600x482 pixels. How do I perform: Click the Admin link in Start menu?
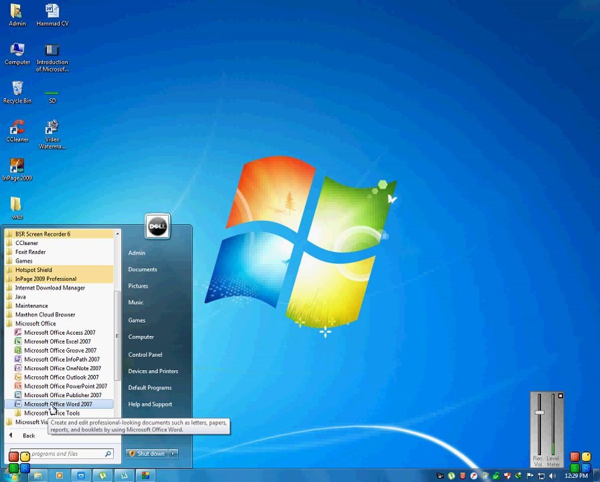(x=137, y=253)
